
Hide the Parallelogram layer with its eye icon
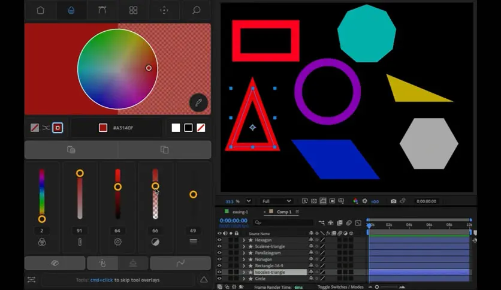(x=219, y=253)
